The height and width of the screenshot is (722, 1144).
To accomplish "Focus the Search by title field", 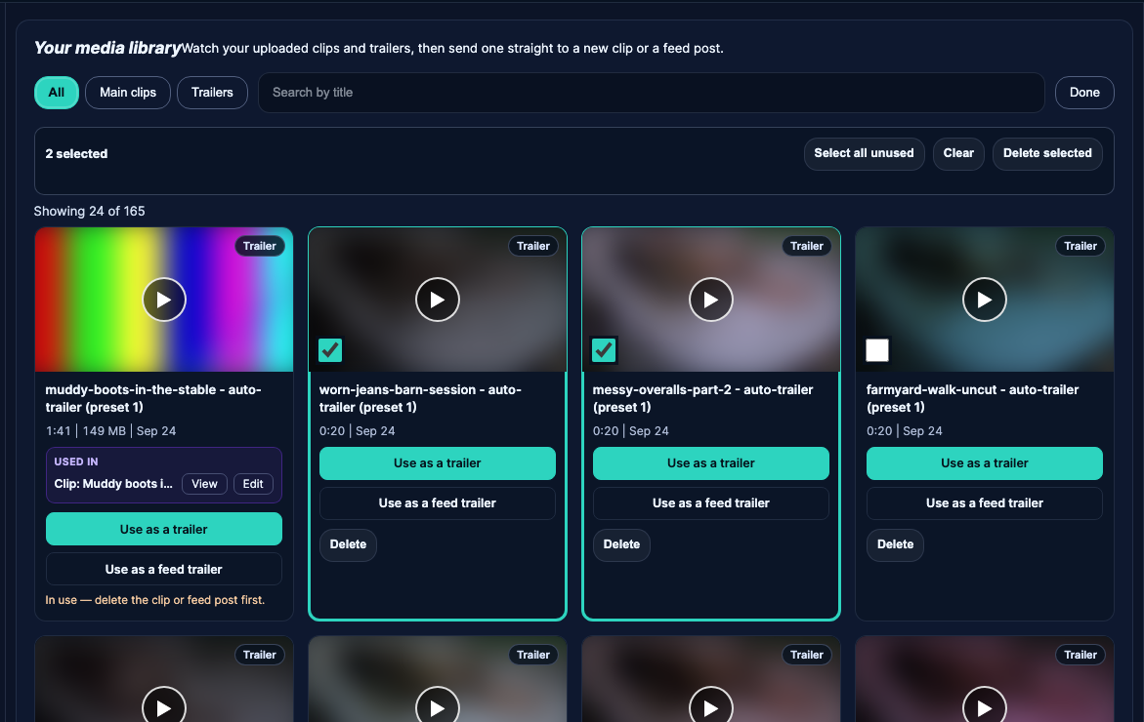I will pos(652,93).
